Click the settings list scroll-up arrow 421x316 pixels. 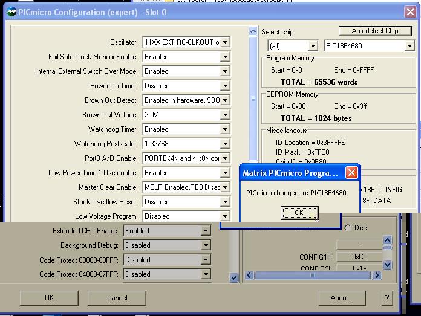click(253, 31)
